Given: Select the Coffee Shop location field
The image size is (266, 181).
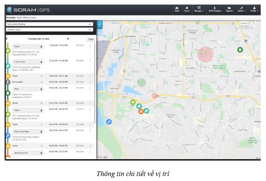Looking at the screenshot, I should (28, 62).
